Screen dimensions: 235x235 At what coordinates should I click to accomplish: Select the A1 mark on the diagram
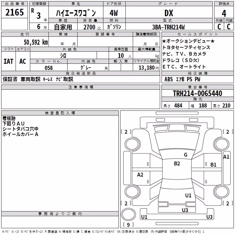pyautogui.click(x=226, y=157)
